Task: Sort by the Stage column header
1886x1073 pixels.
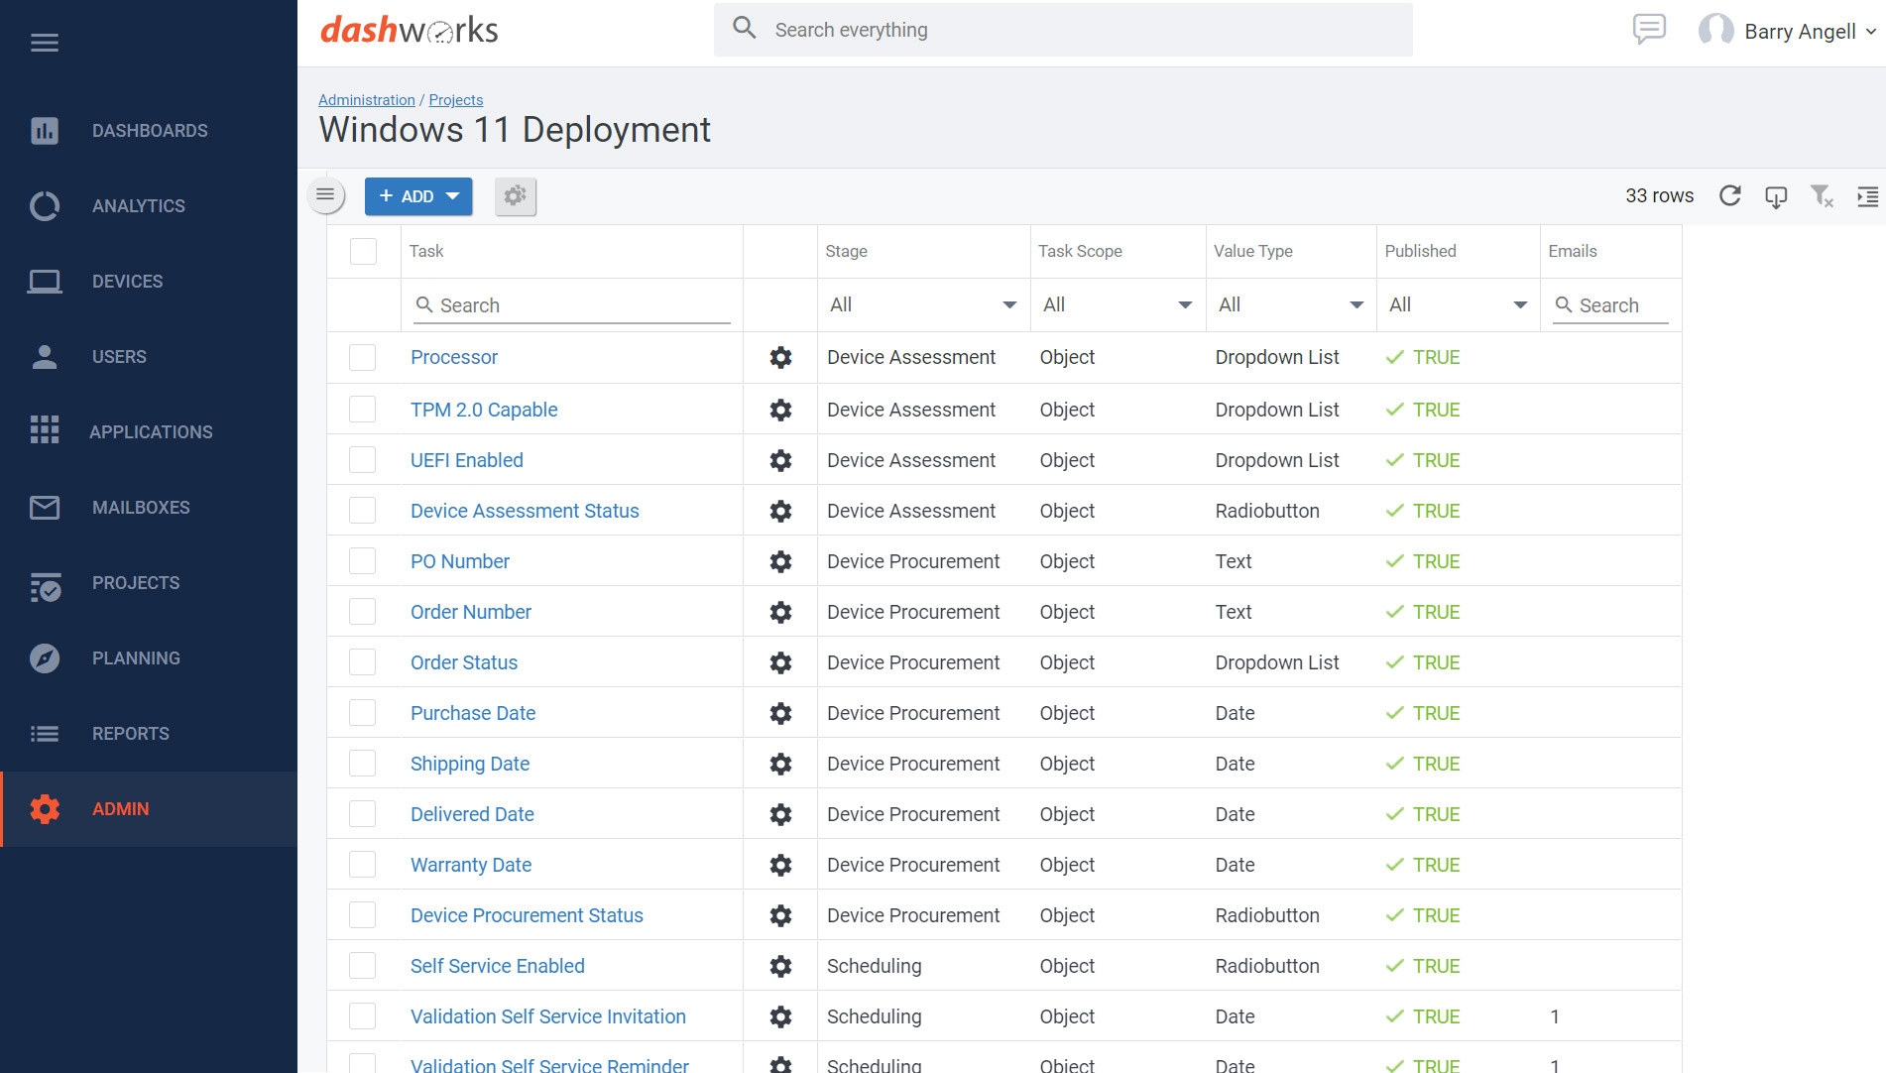Action: [x=846, y=251]
